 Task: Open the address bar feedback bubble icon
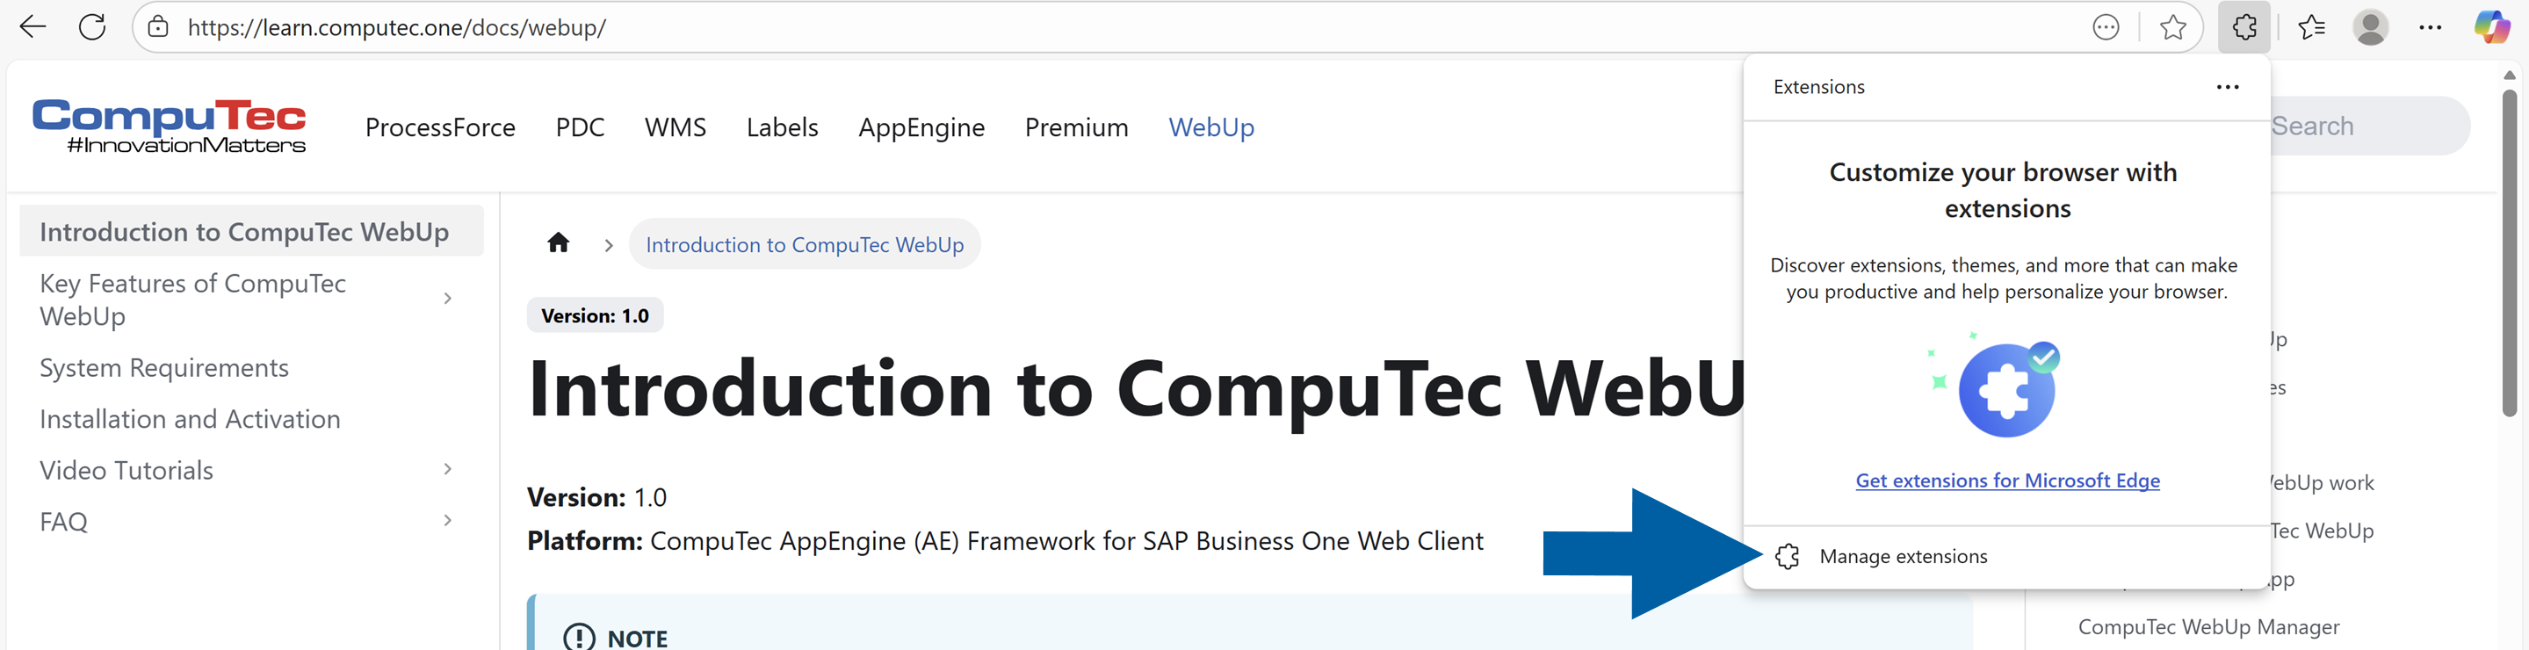tap(2105, 27)
